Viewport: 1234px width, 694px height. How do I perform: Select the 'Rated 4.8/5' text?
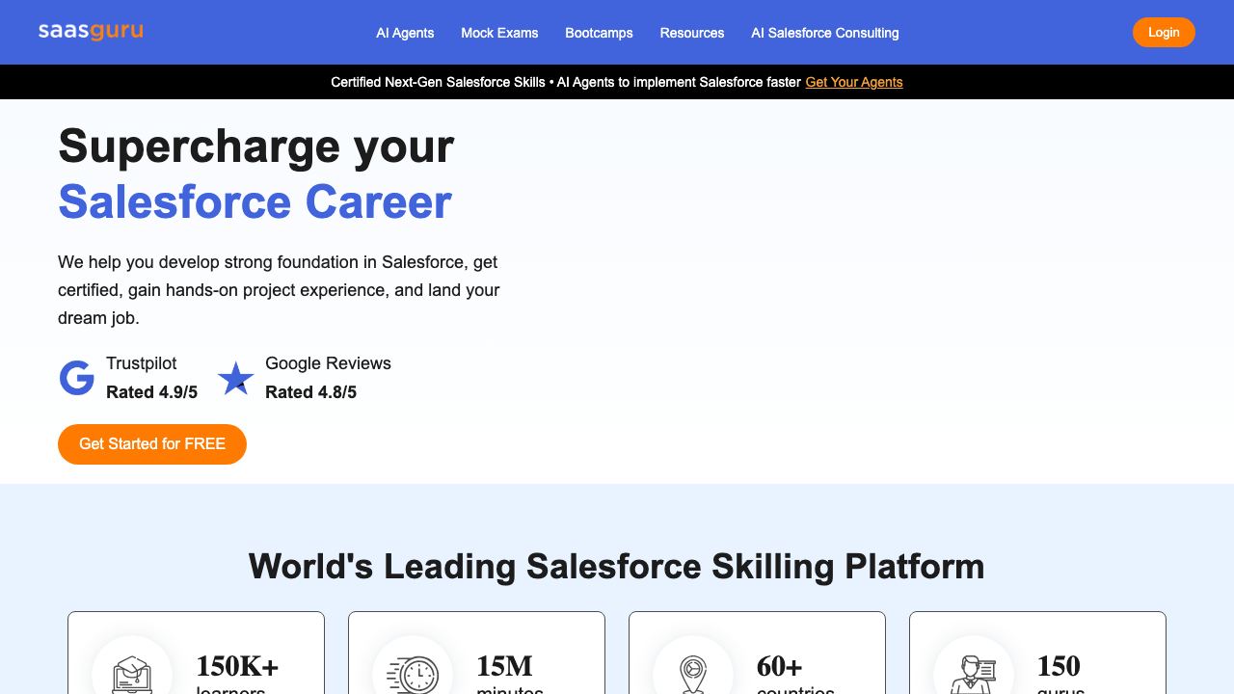point(310,392)
